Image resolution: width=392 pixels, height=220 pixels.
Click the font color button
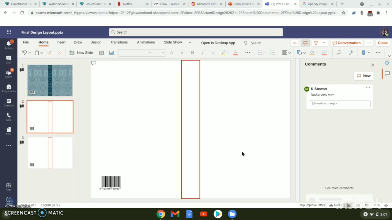pyautogui.click(x=236, y=53)
